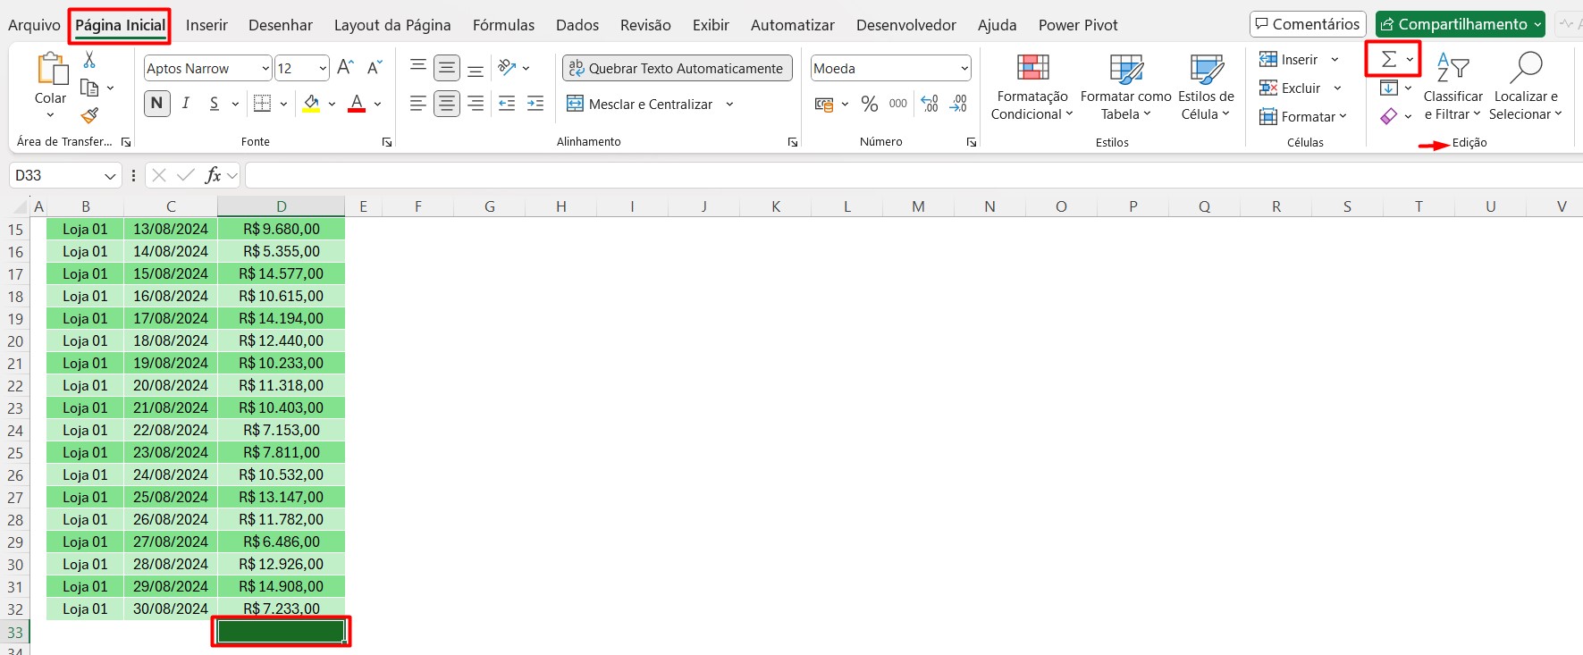
Task: Open the font size 12 dropdown
Action: tap(323, 68)
